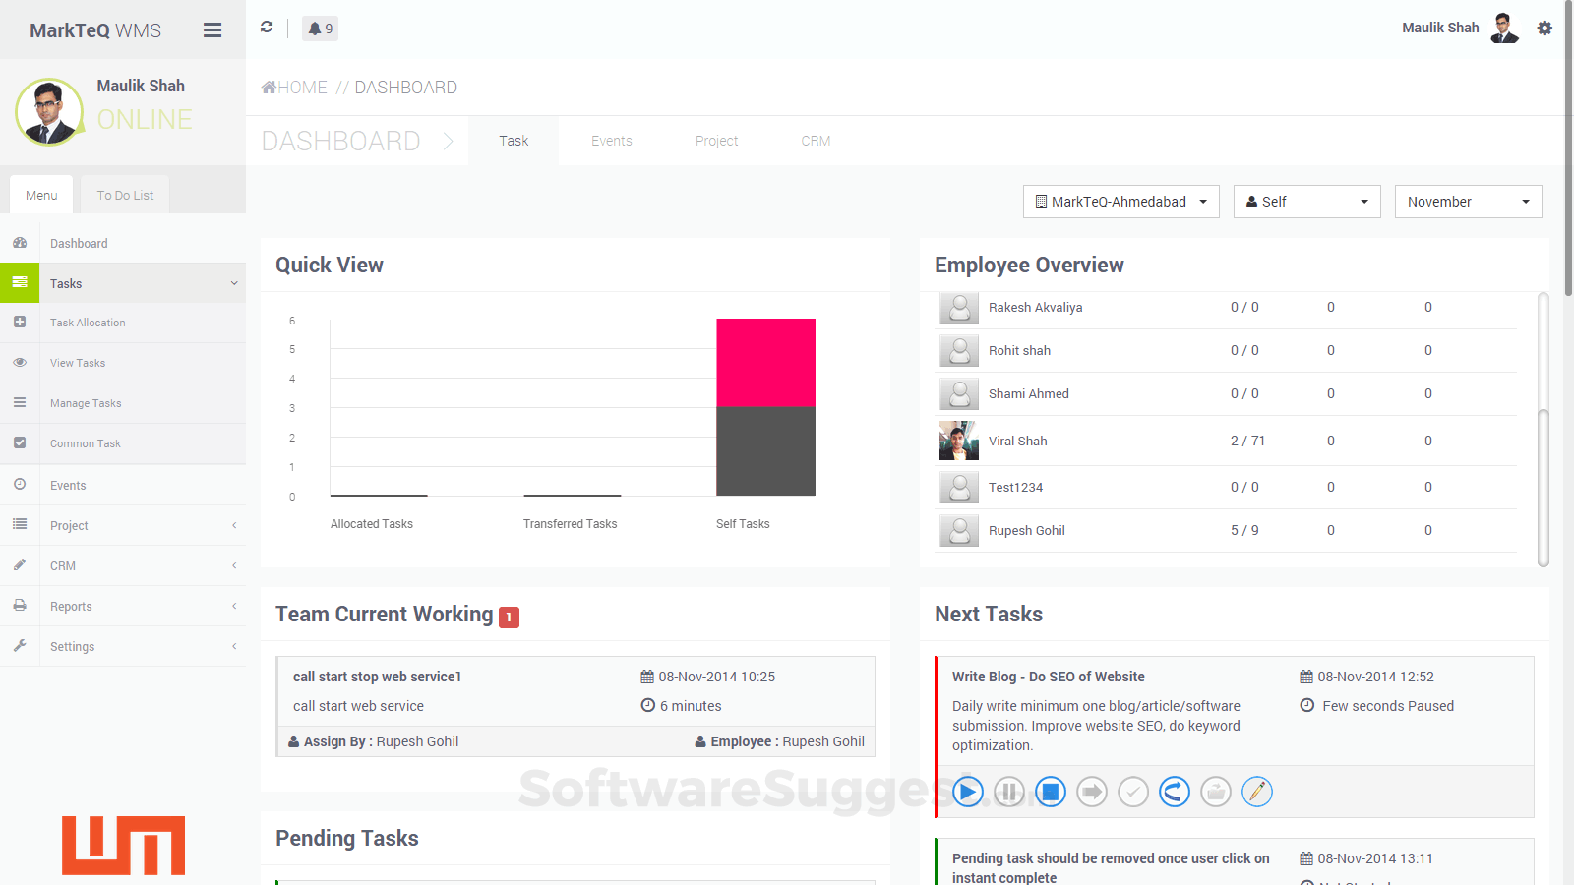Click the red badge beside Team Current Working
The image size is (1574, 885).
click(x=509, y=617)
